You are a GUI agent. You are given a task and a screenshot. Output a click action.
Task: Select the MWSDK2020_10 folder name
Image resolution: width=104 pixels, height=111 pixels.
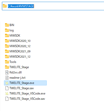(x=20, y=41)
